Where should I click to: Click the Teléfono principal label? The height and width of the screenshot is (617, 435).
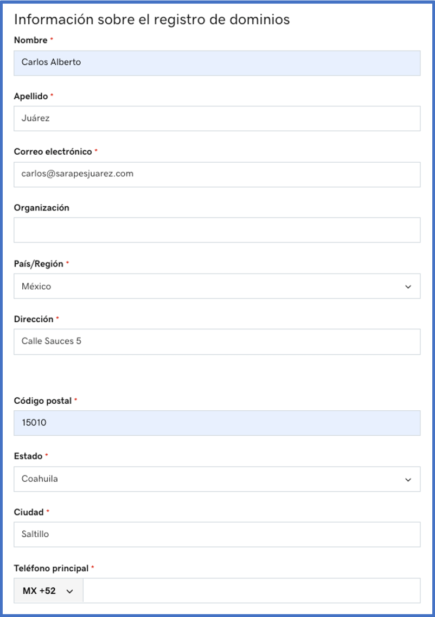coord(51,568)
